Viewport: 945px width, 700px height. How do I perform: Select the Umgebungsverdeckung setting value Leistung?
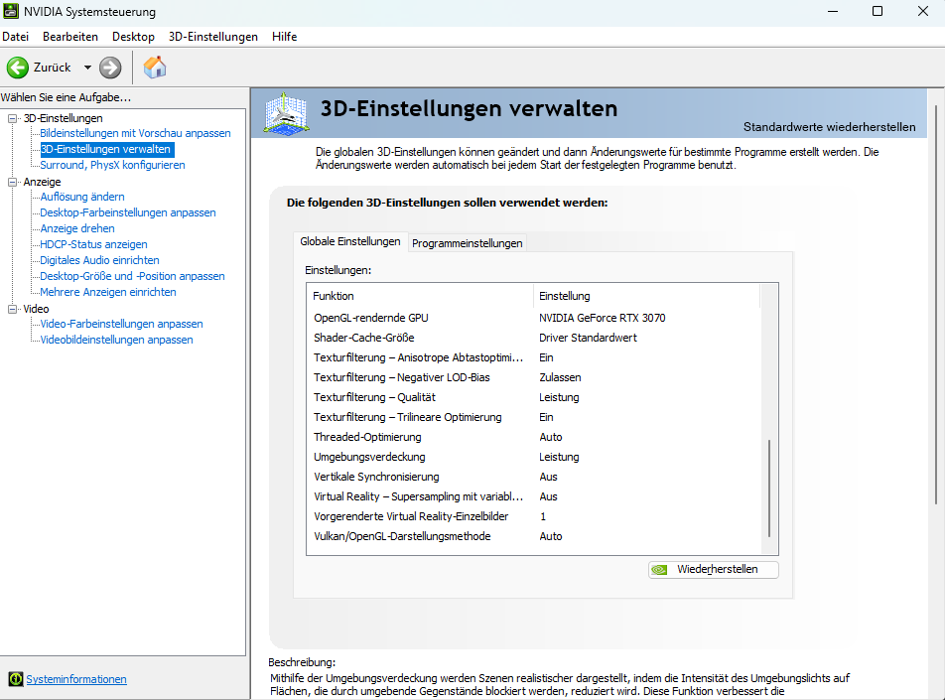tap(559, 457)
